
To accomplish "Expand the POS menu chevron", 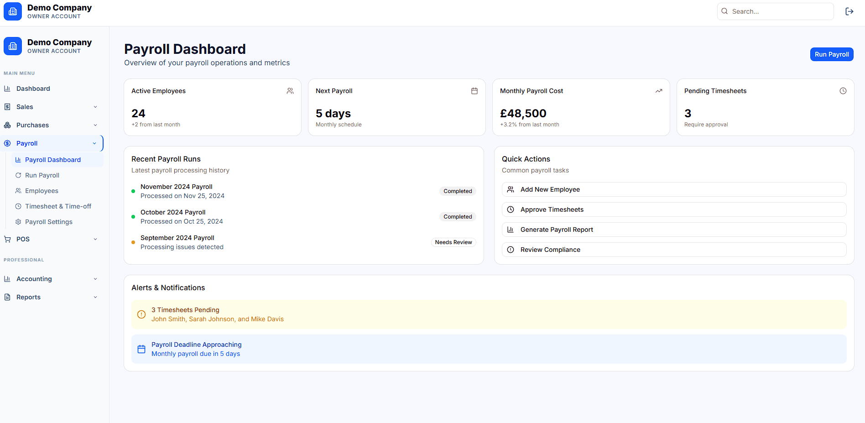I will [95, 239].
